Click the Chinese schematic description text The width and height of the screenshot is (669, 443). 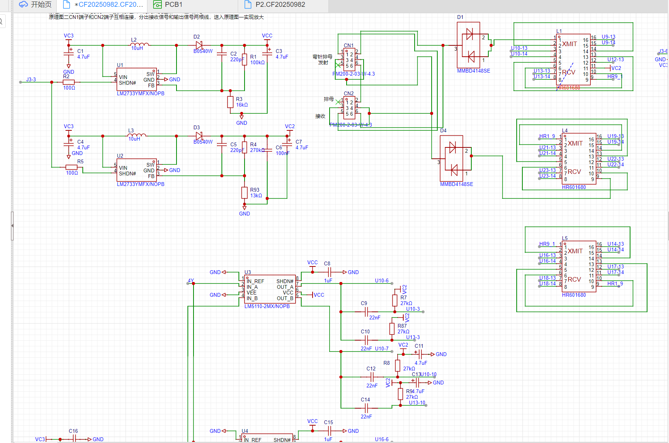156,17
